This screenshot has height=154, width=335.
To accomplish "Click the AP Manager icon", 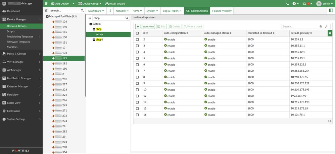I will 4,70.
